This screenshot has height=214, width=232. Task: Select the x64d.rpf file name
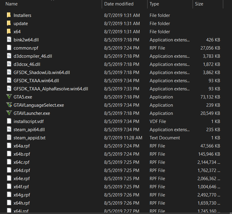click(x=22, y=170)
